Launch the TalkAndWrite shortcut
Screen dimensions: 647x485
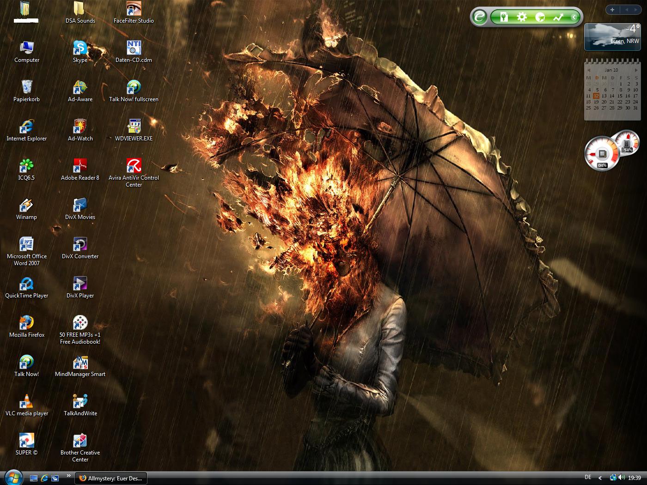coord(80,405)
